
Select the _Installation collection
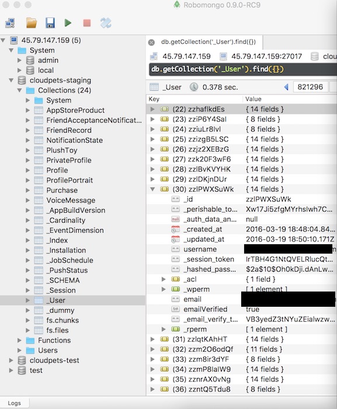[x=66, y=250]
